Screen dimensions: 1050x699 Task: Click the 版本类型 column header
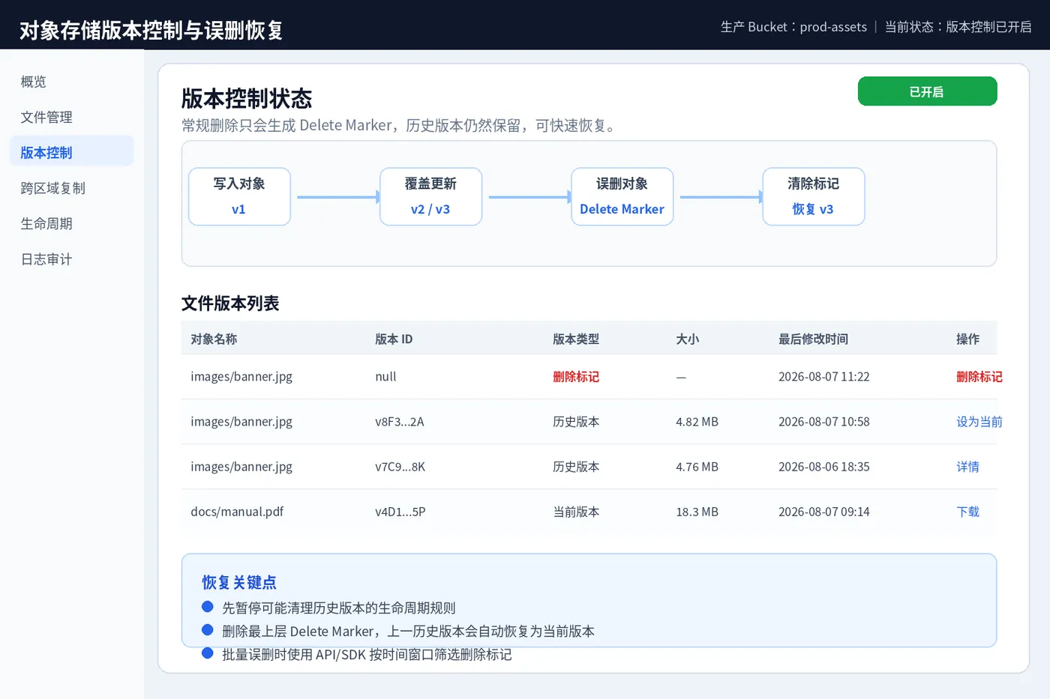coord(576,339)
